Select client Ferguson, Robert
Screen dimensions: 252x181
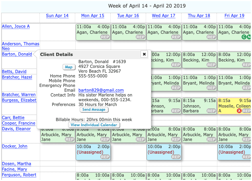click(x=19, y=175)
